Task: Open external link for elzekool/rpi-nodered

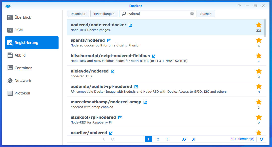Action: (x=120, y=117)
